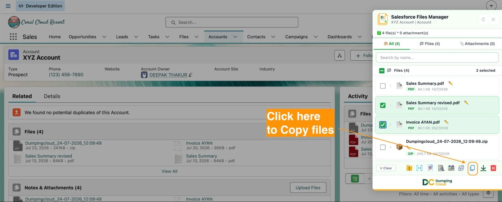This screenshot has width=502, height=202.
Task: Rename Sales Summary.pdf using its pencil icon
Action: 450,83
